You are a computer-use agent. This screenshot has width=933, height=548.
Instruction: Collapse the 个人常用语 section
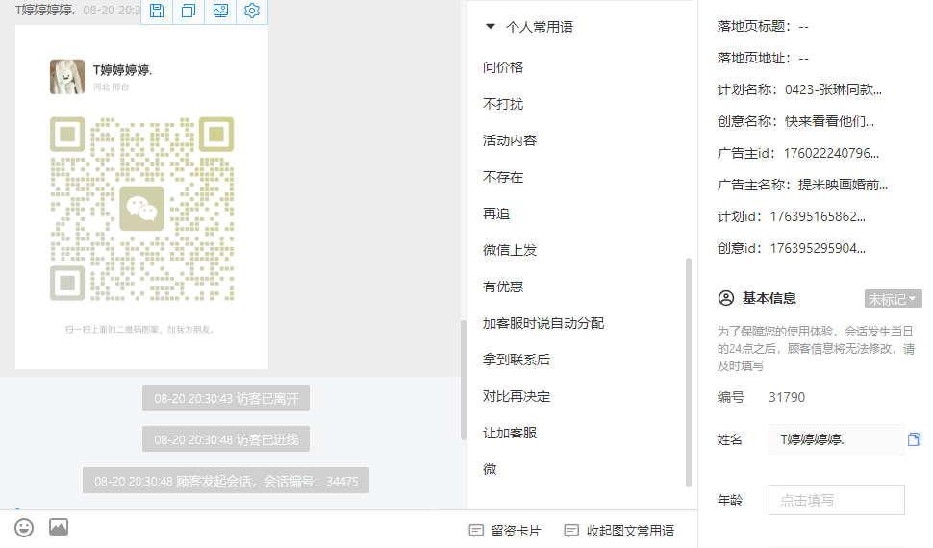click(491, 27)
